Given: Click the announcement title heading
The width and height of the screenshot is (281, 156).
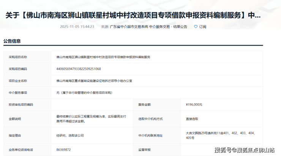Looking at the screenshot, I should pos(133,16).
